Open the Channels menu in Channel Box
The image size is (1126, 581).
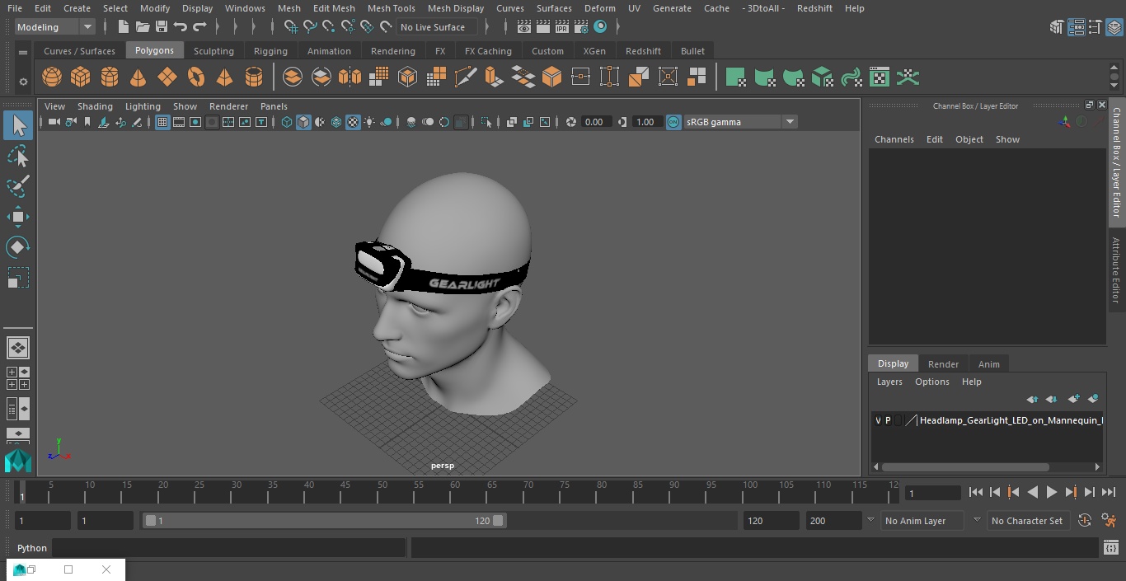[x=894, y=139]
